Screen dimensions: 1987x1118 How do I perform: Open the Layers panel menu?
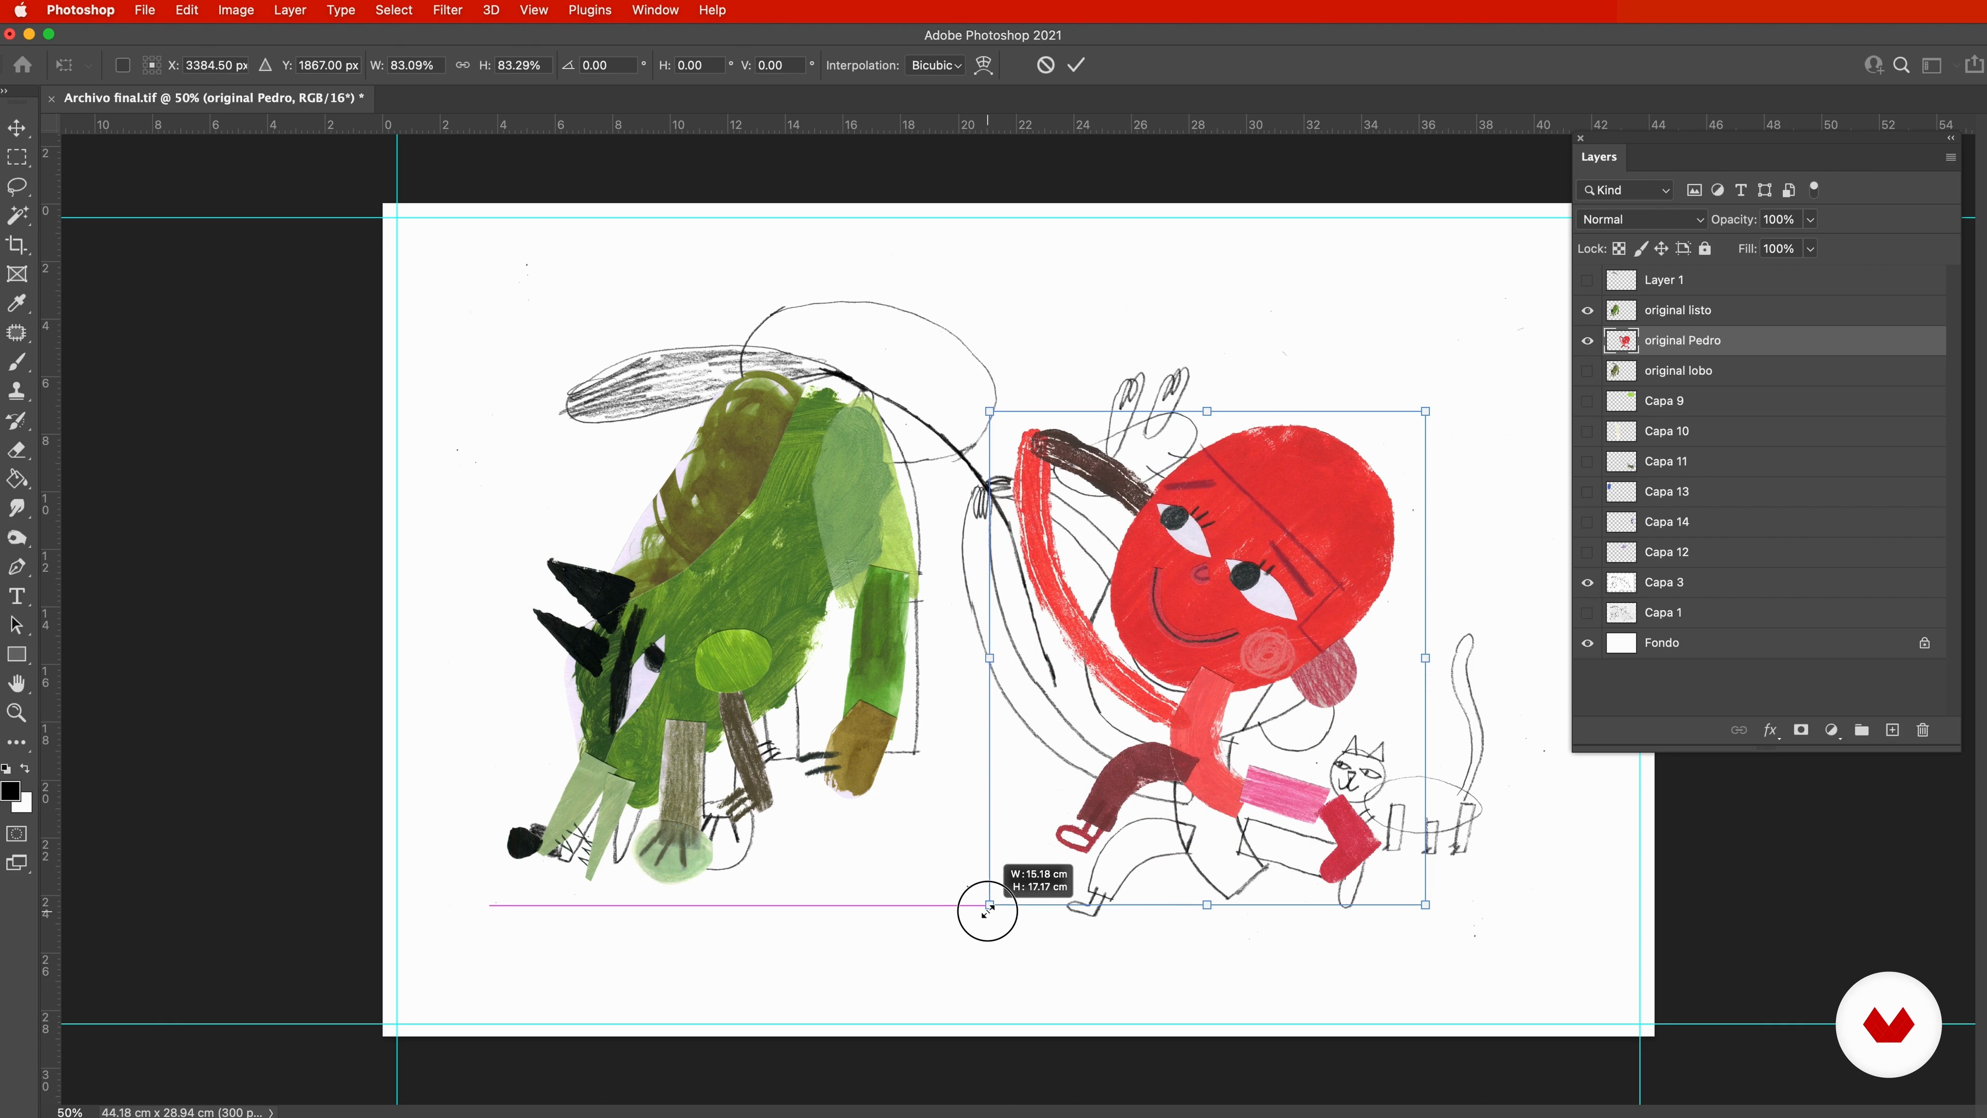1951,157
